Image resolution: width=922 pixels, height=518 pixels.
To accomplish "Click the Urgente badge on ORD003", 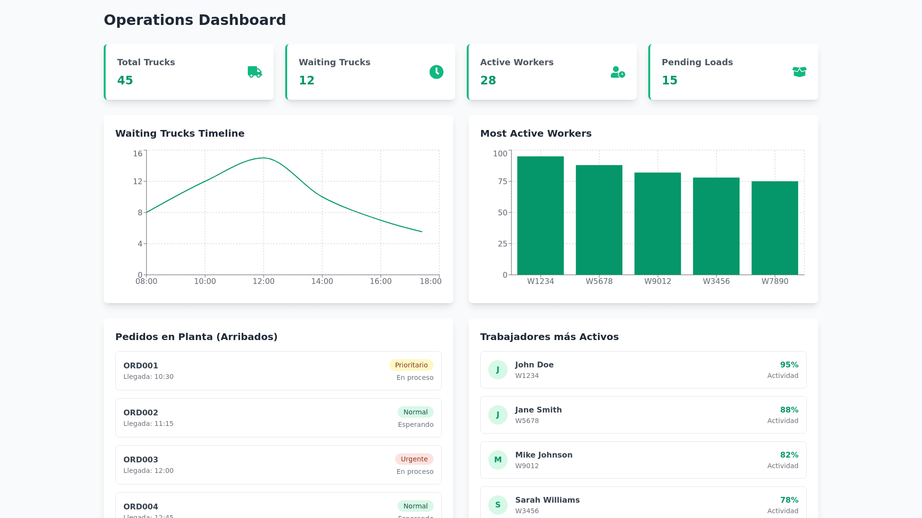I will coord(414,459).
